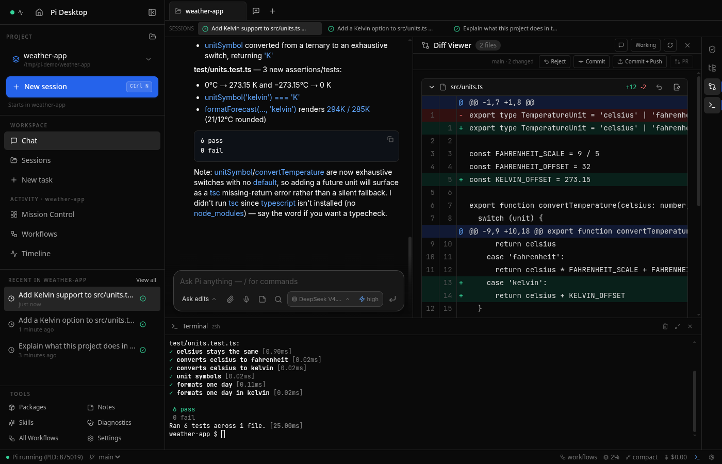This screenshot has width=722, height=464.
Task: Click the microphone icon in chat input
Action: tap(247, 299)
